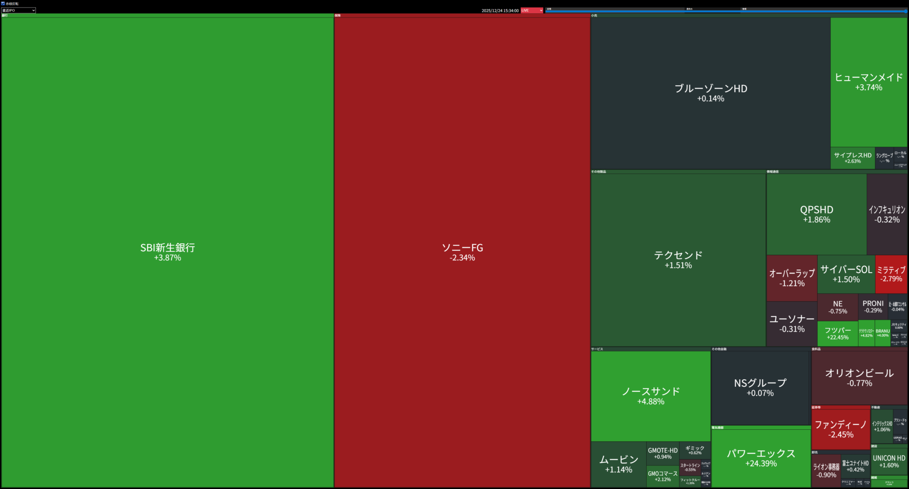Click the UNICON HD tile
This screenshot has height=489, width=909.
click(889, 462)
